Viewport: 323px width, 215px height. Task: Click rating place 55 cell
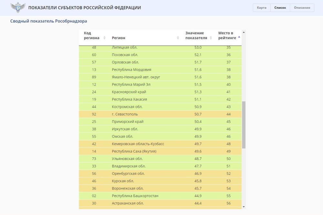coord(228,196)
